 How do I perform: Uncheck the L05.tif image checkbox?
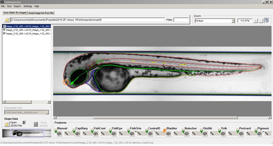4,26
